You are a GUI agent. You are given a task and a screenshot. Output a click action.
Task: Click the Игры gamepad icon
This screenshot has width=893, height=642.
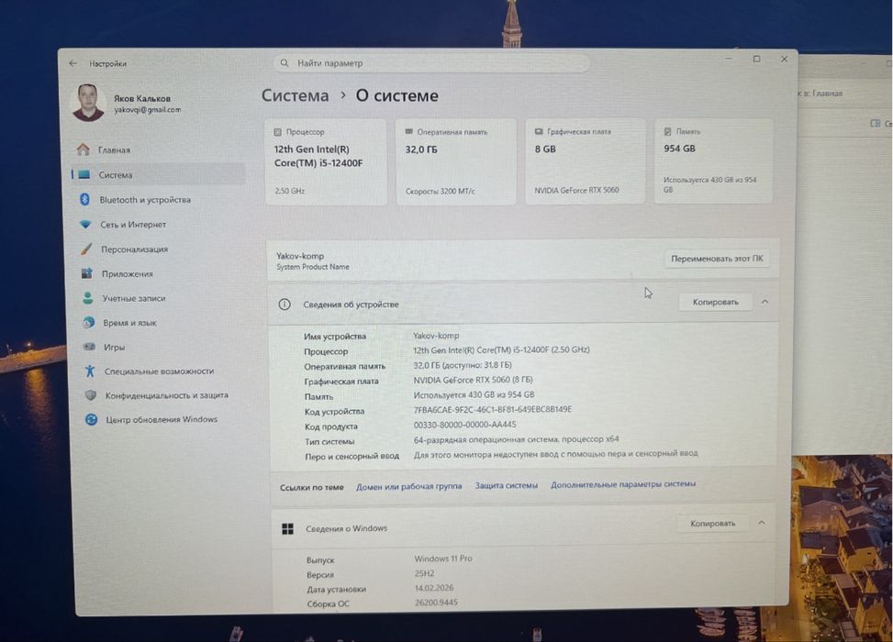pyautogui.click(x=89, y=347)
